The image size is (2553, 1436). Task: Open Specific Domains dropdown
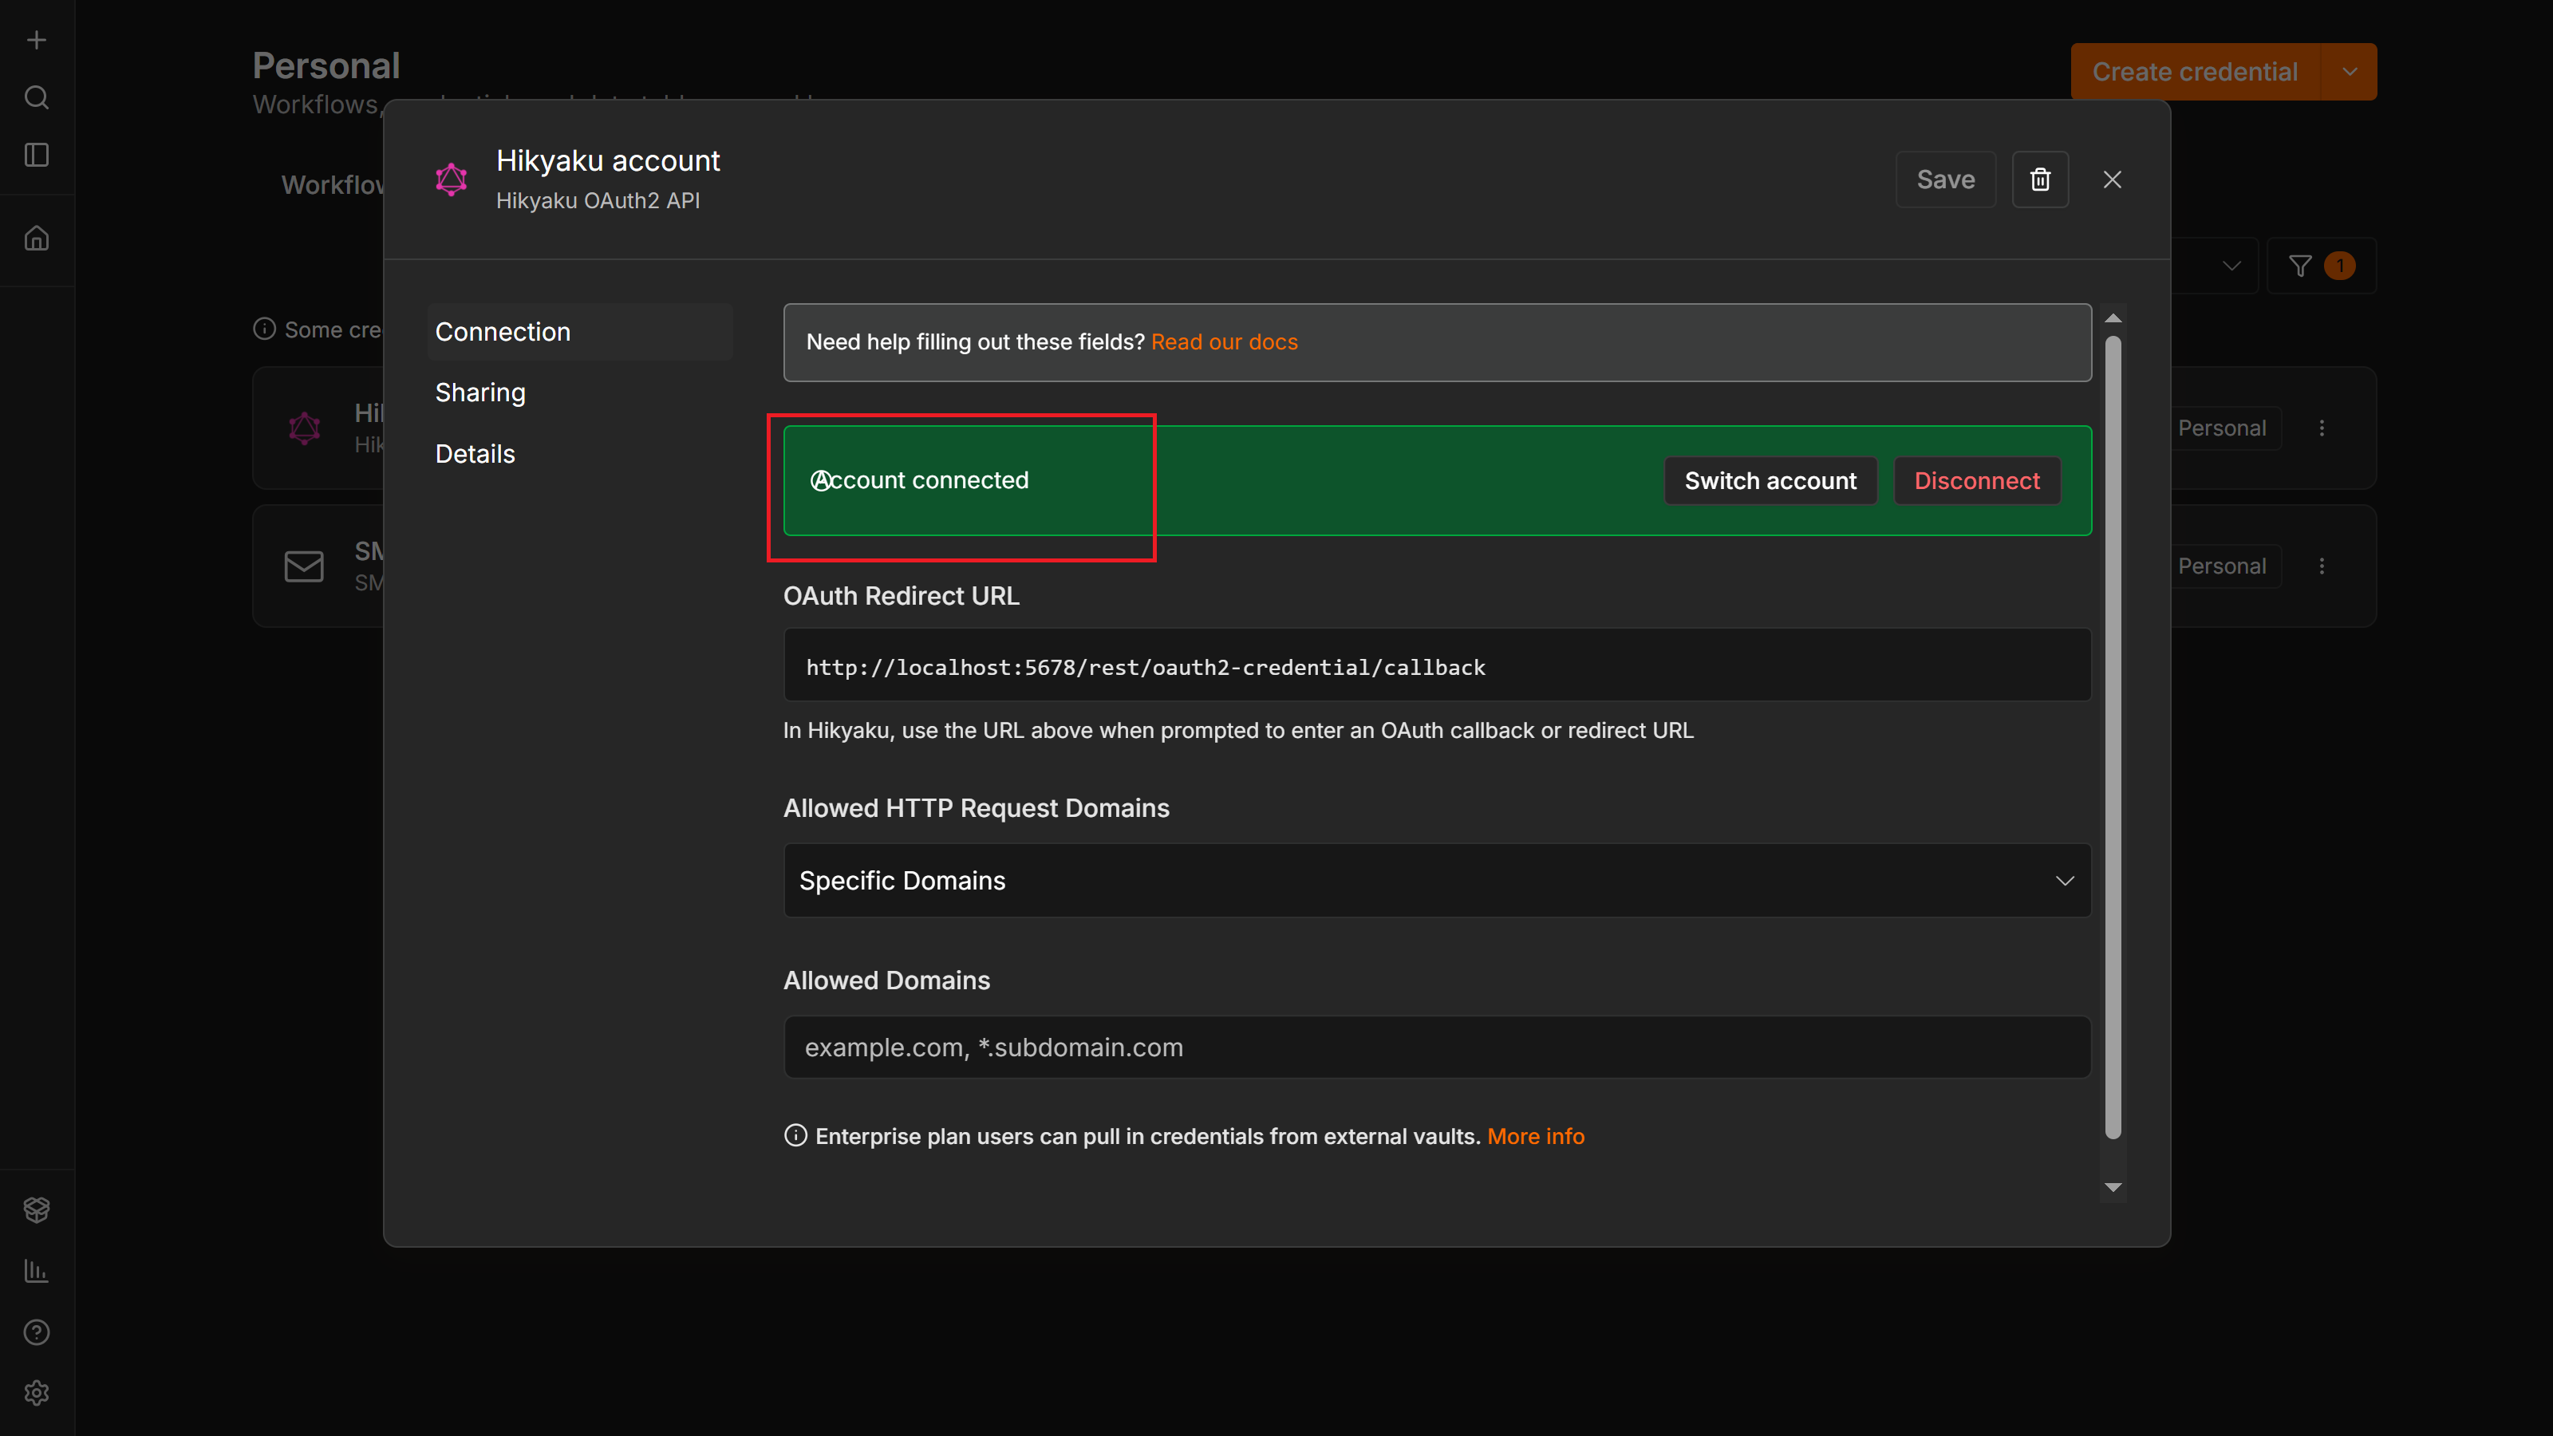[x=1437, y=880]
